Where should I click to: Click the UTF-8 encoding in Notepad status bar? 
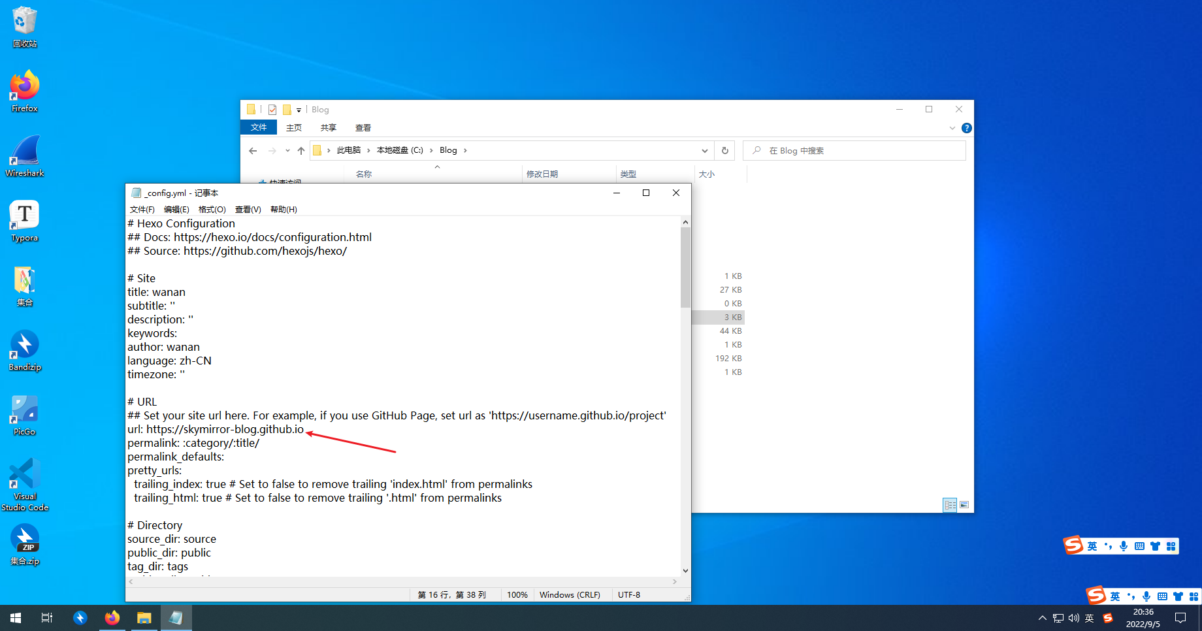pos(629,595)
